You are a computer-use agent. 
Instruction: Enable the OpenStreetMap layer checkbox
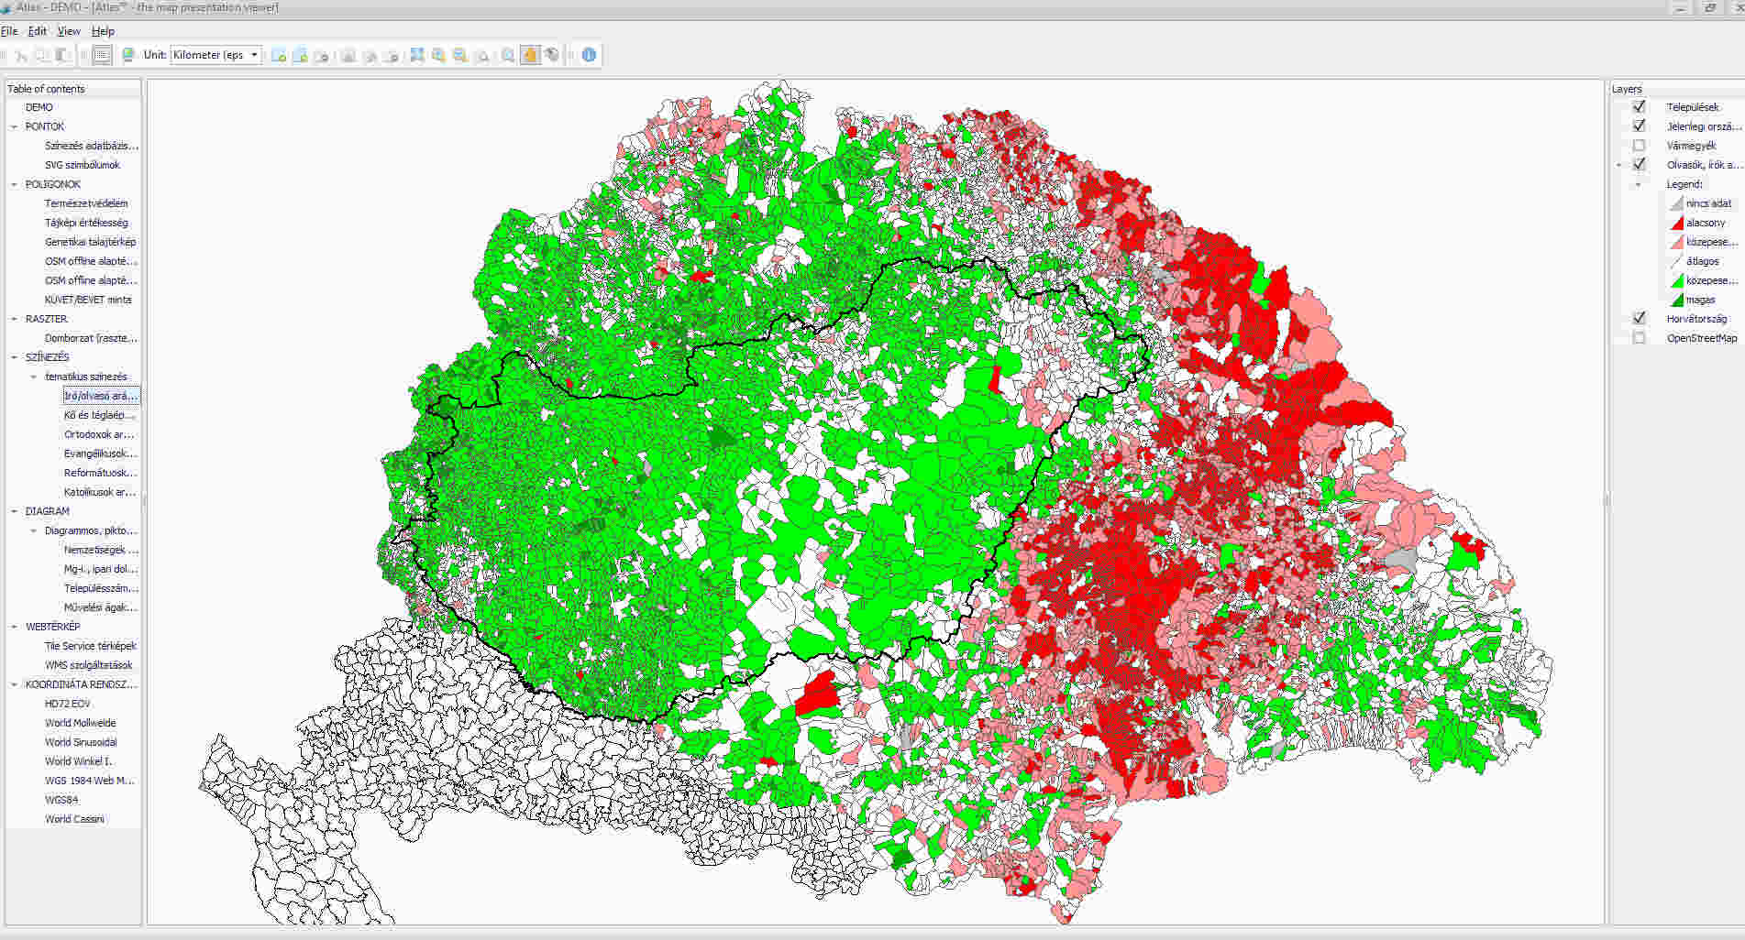pos(1639,338)
